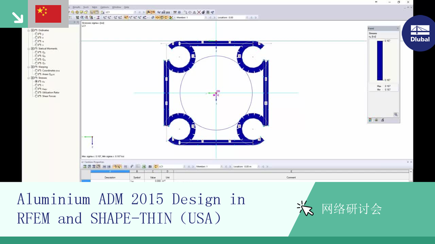
Task: Click the table vertical scrollbar up arrow
Action: pos(411,172)
